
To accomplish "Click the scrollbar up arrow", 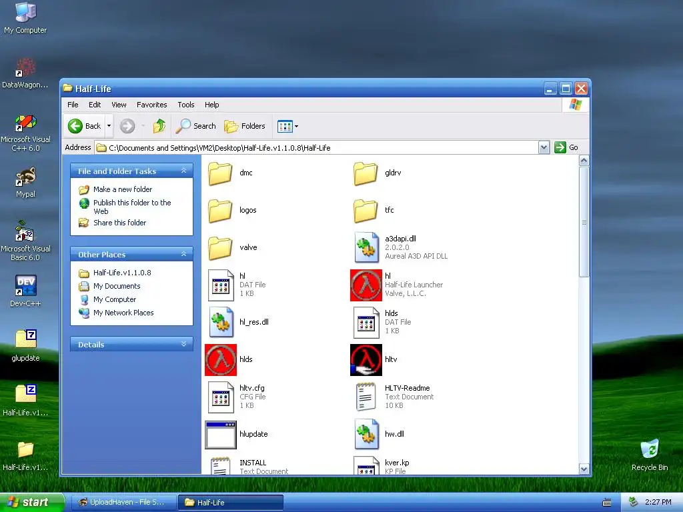I will click(x=584, y=161).
